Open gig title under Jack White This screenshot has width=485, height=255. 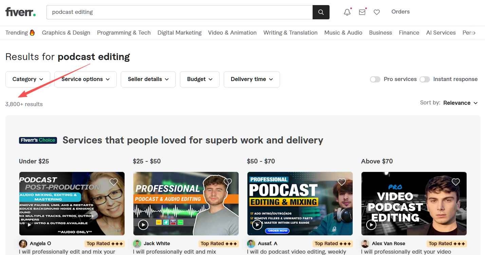click(174, 252)
